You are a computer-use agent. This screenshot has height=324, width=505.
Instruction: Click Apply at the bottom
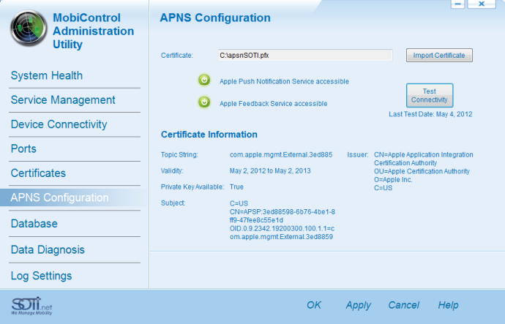point(358,305)
